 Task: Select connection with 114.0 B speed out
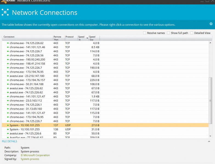coord(105,51)
